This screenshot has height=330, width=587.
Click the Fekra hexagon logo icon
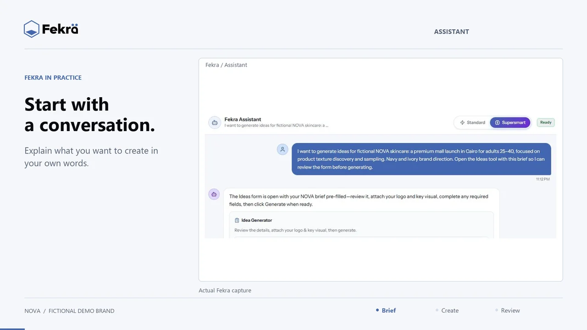[32, 29]
